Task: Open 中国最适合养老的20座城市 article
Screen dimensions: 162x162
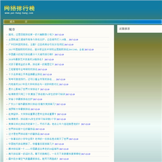Action: tap(33, 149)
